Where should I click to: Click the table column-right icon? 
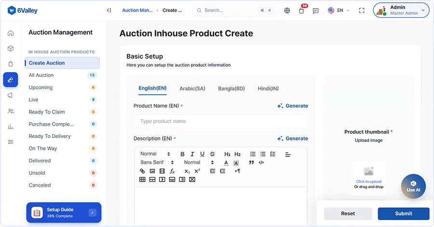coord(162,179)
